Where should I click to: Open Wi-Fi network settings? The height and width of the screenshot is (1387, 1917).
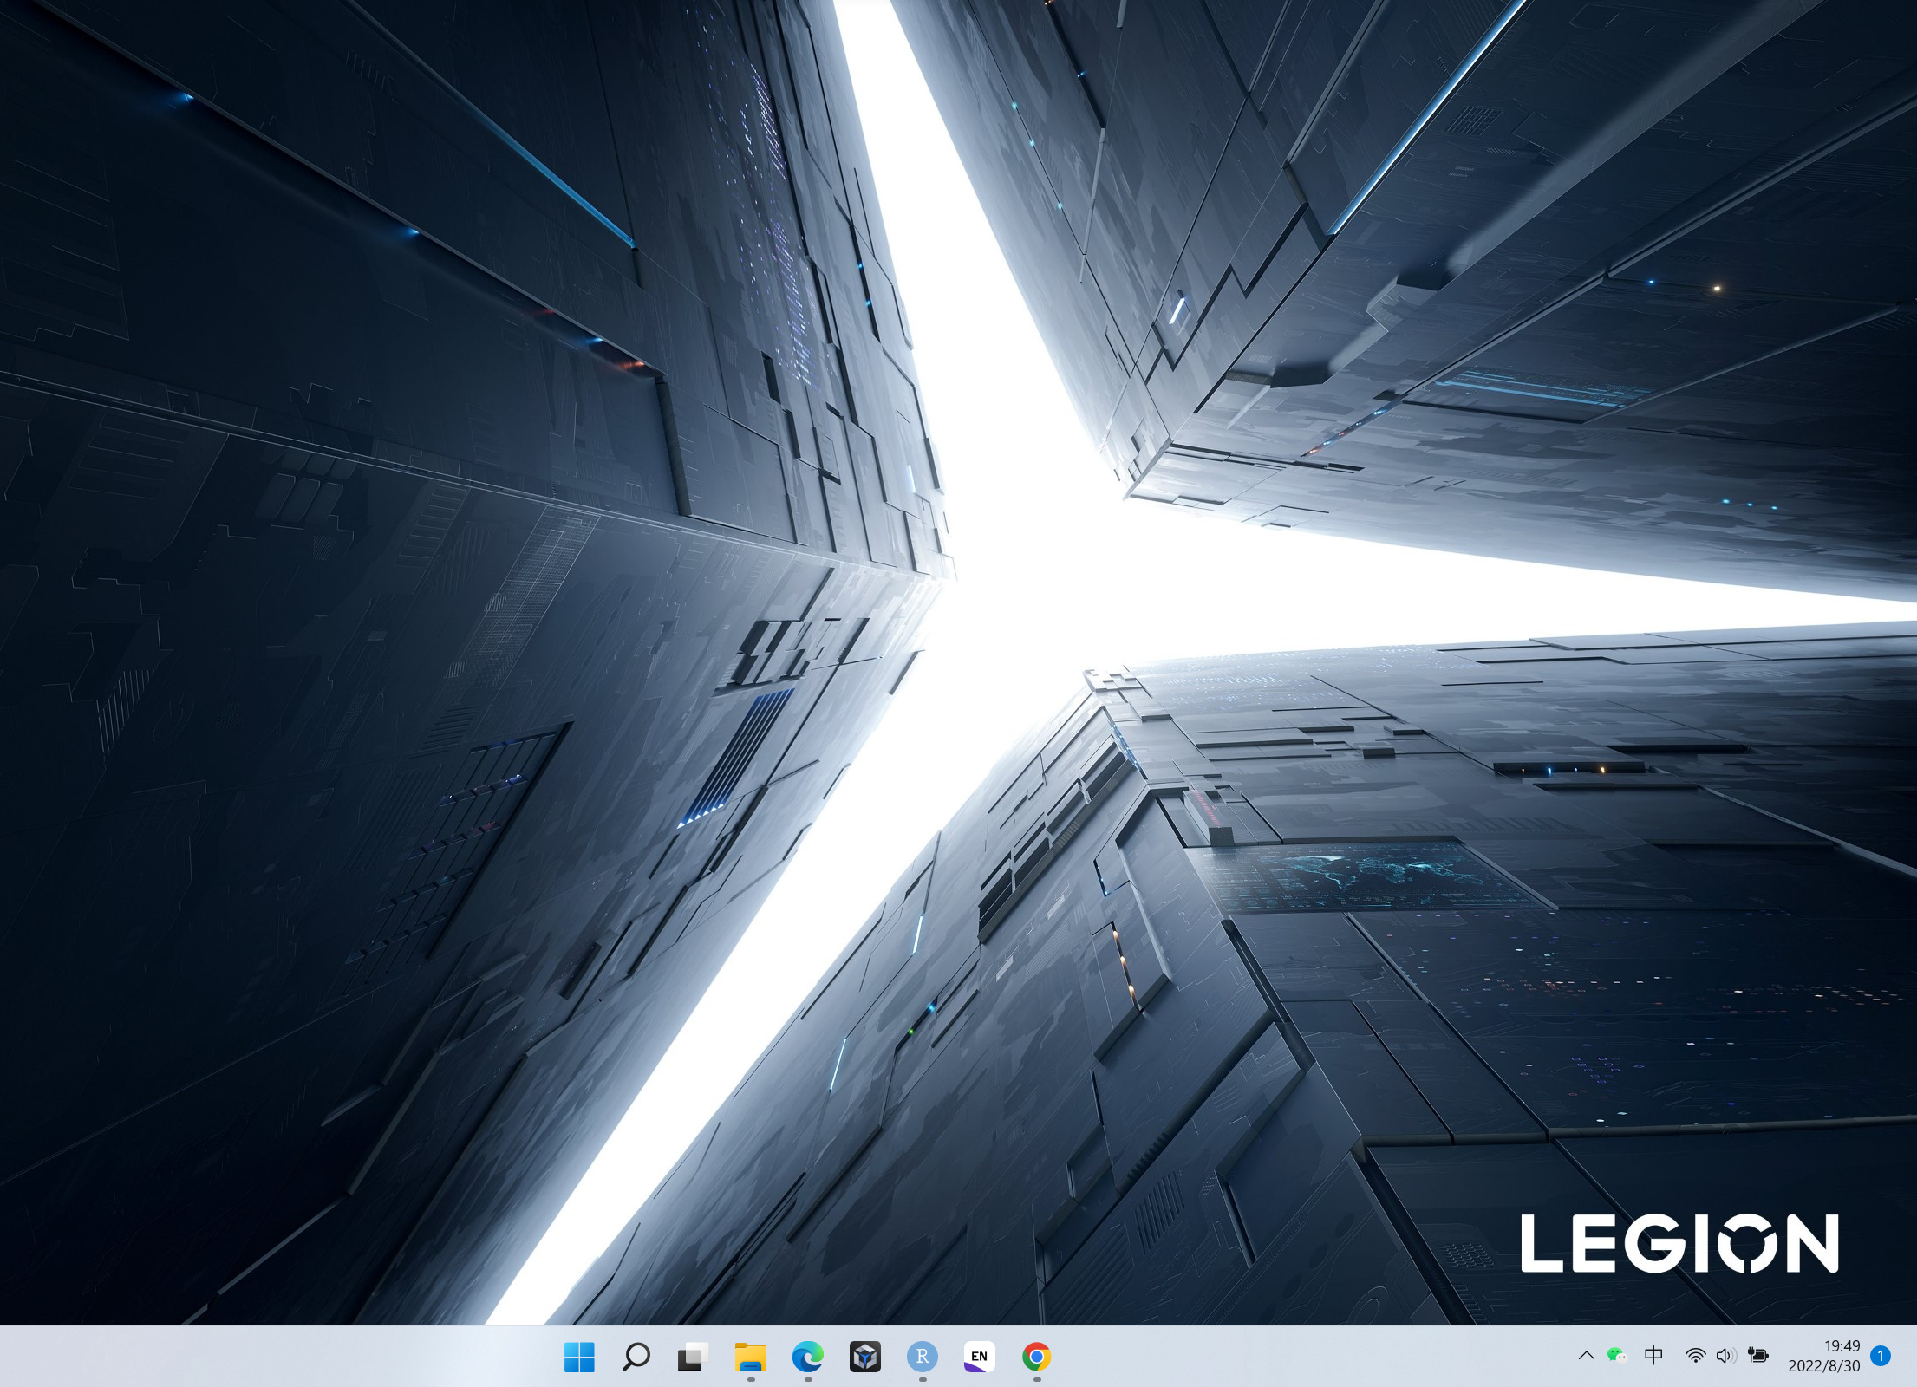[x=1695, y=1356]
